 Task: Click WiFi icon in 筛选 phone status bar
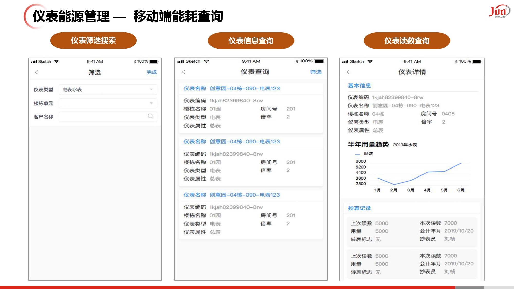(x=57, y=62)
